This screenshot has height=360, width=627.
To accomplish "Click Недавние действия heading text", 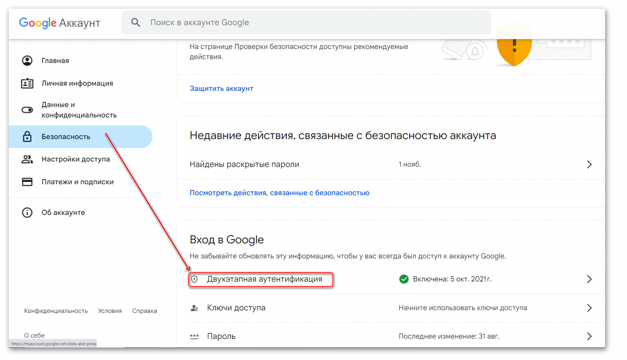I will tap(343, 135).
